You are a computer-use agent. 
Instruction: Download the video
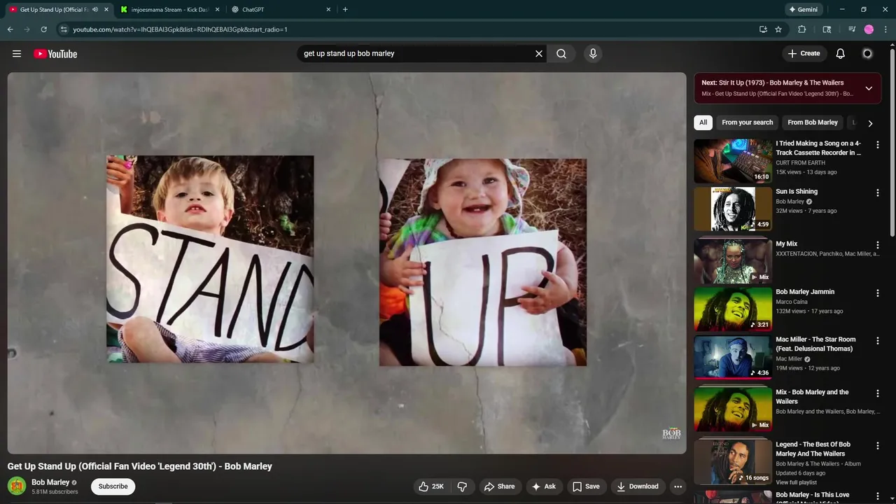[637, 486]
